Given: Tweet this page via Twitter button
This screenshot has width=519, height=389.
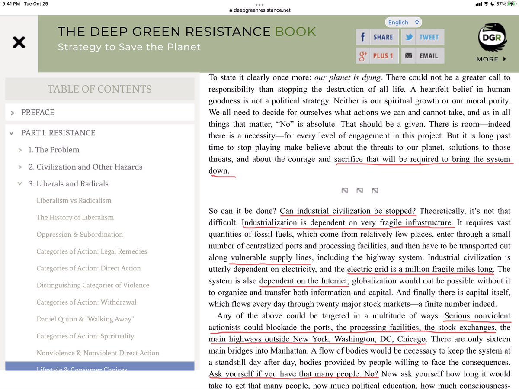Looking at the screenshot, I should coord(422,37).
